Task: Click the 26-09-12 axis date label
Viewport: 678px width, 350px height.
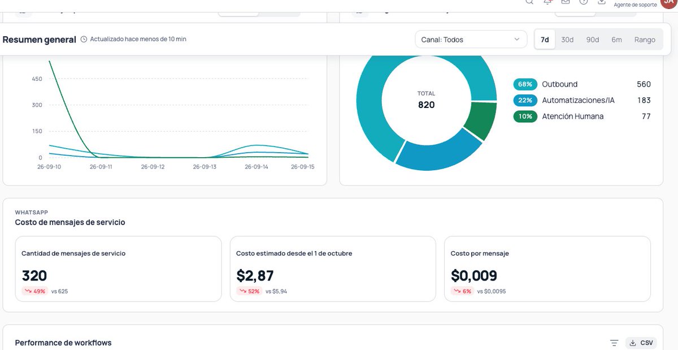Action: 153,167
